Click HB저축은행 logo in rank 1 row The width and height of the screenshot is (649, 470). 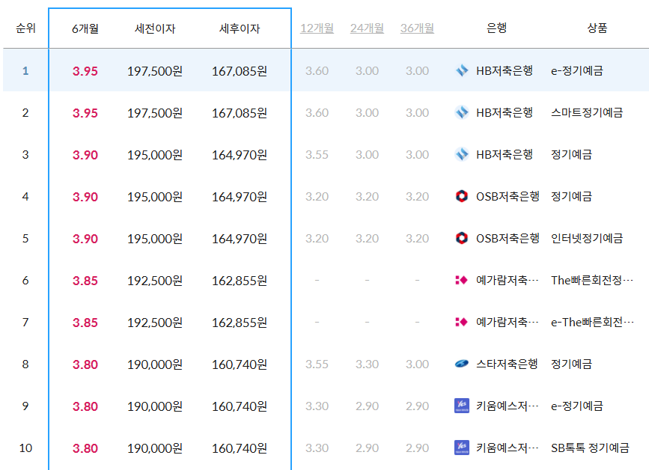(x=462, y=71)
